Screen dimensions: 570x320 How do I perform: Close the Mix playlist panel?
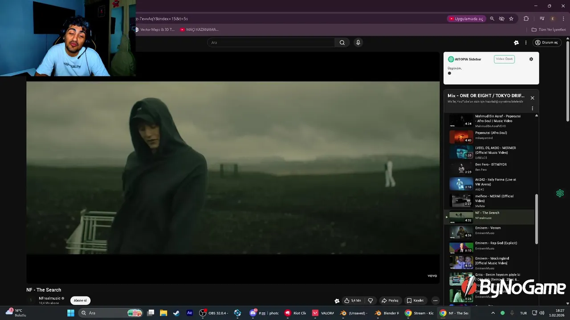[532, 98]
